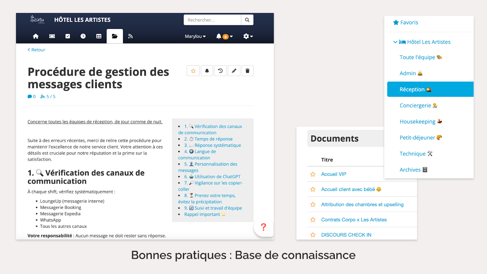Open the Contrats Corpo x Les Artistes document
487x274 pixels.
(354, 220)
